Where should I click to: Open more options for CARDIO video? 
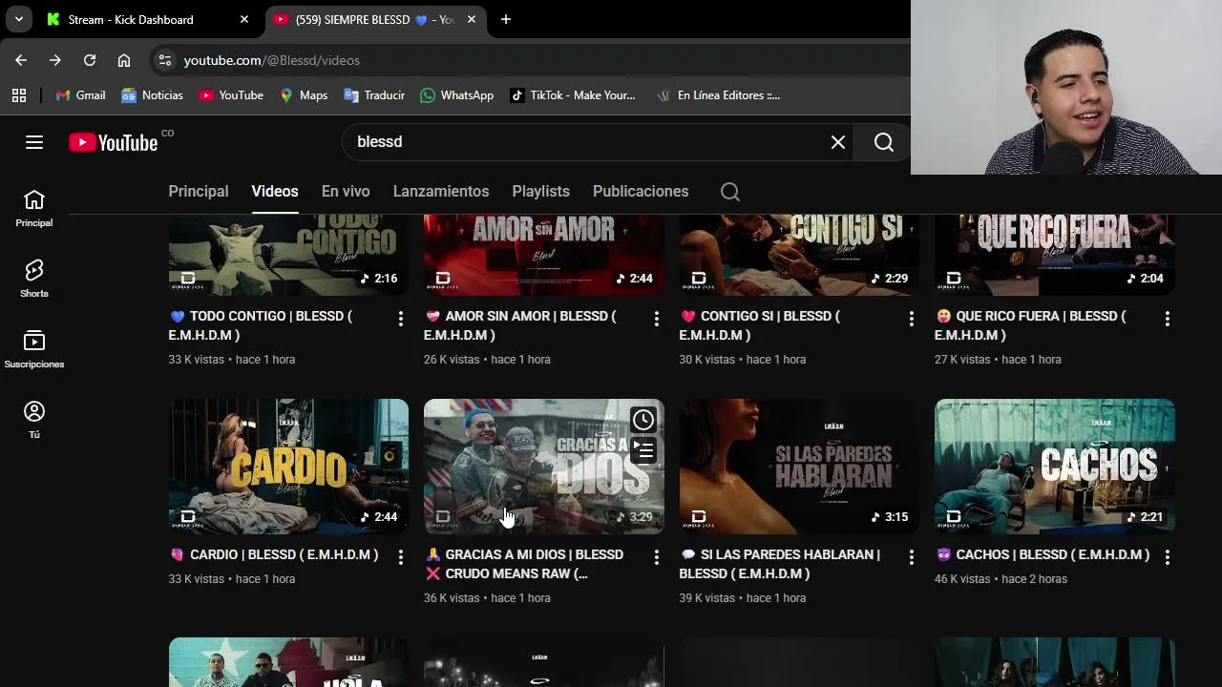tap(401, 557)
